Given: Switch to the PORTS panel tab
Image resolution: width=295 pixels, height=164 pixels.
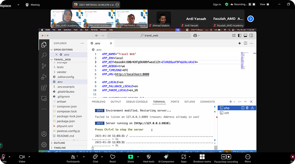Looking at the screenshot, I should click(x=175, y=102).
